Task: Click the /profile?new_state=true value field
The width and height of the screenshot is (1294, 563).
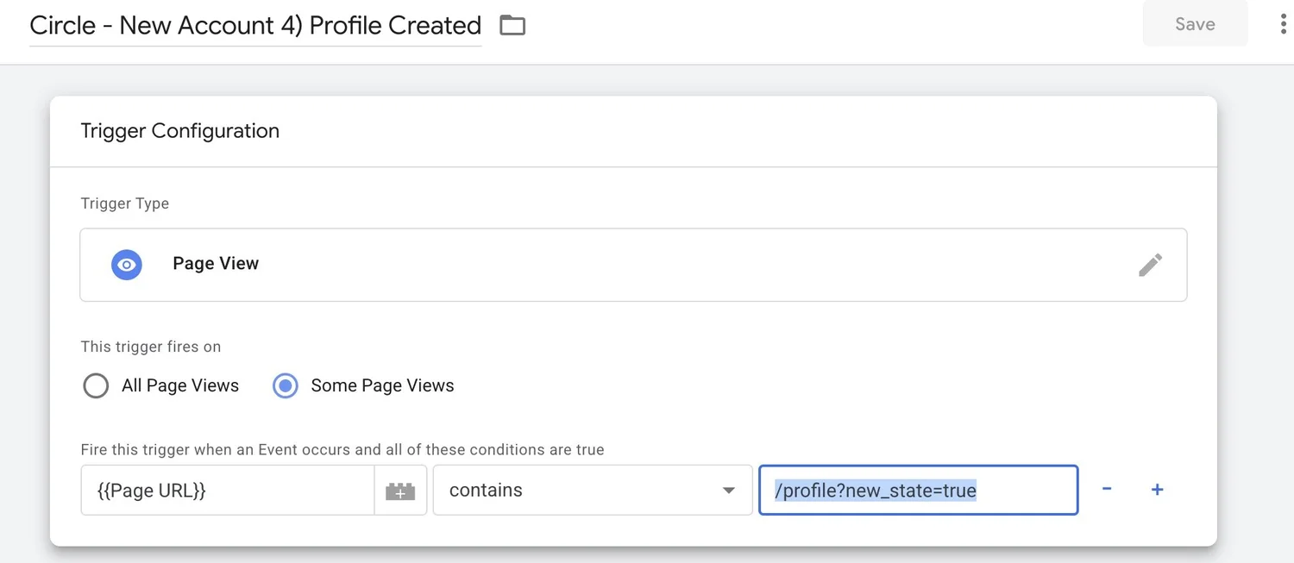Action: (x=918, y=491)
